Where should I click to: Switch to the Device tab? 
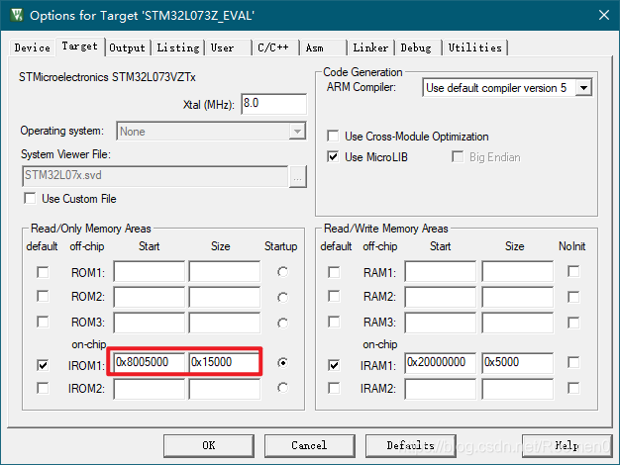tap(32, 47)
